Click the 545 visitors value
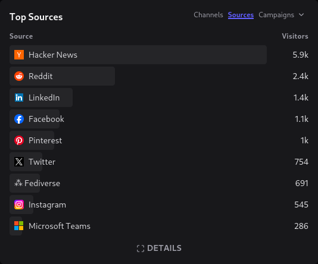Screen dimensions: 318x264 click(x=301, y=205)
